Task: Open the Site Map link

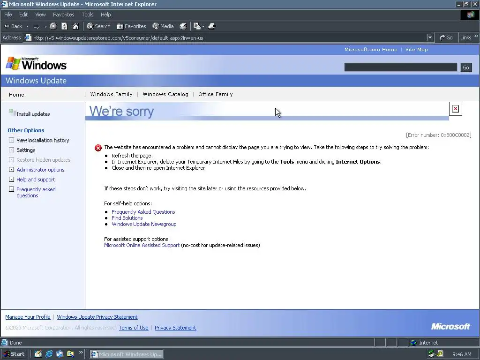Action: click(x=416, y=49)
